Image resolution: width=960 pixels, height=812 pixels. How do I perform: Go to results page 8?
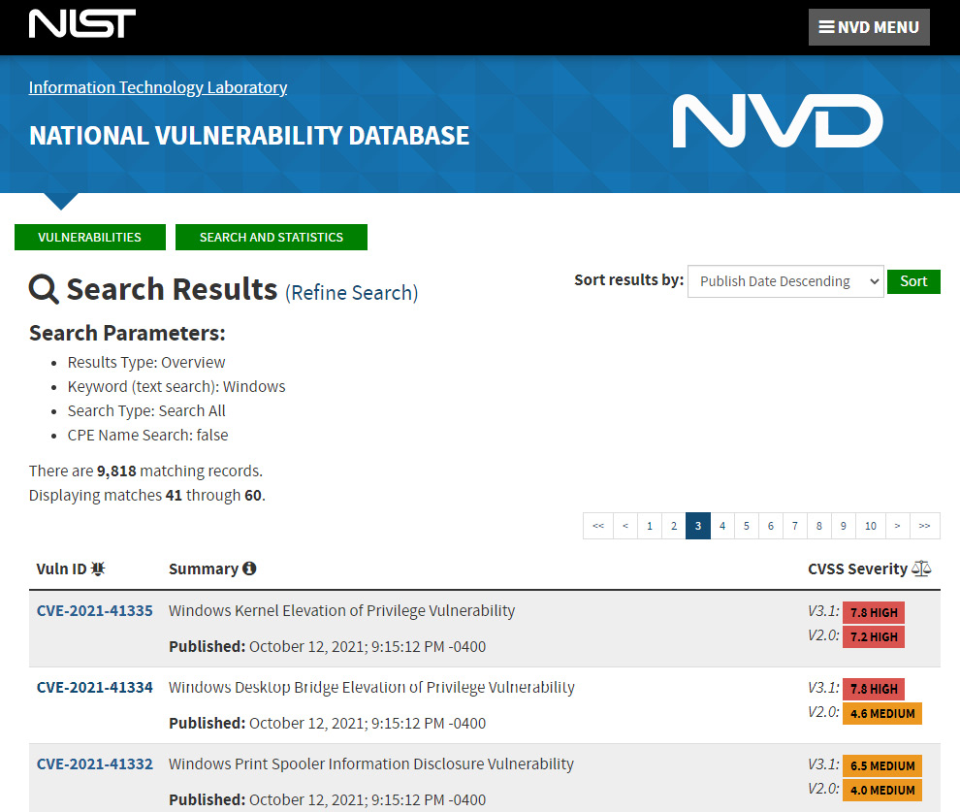coord(819,526)
